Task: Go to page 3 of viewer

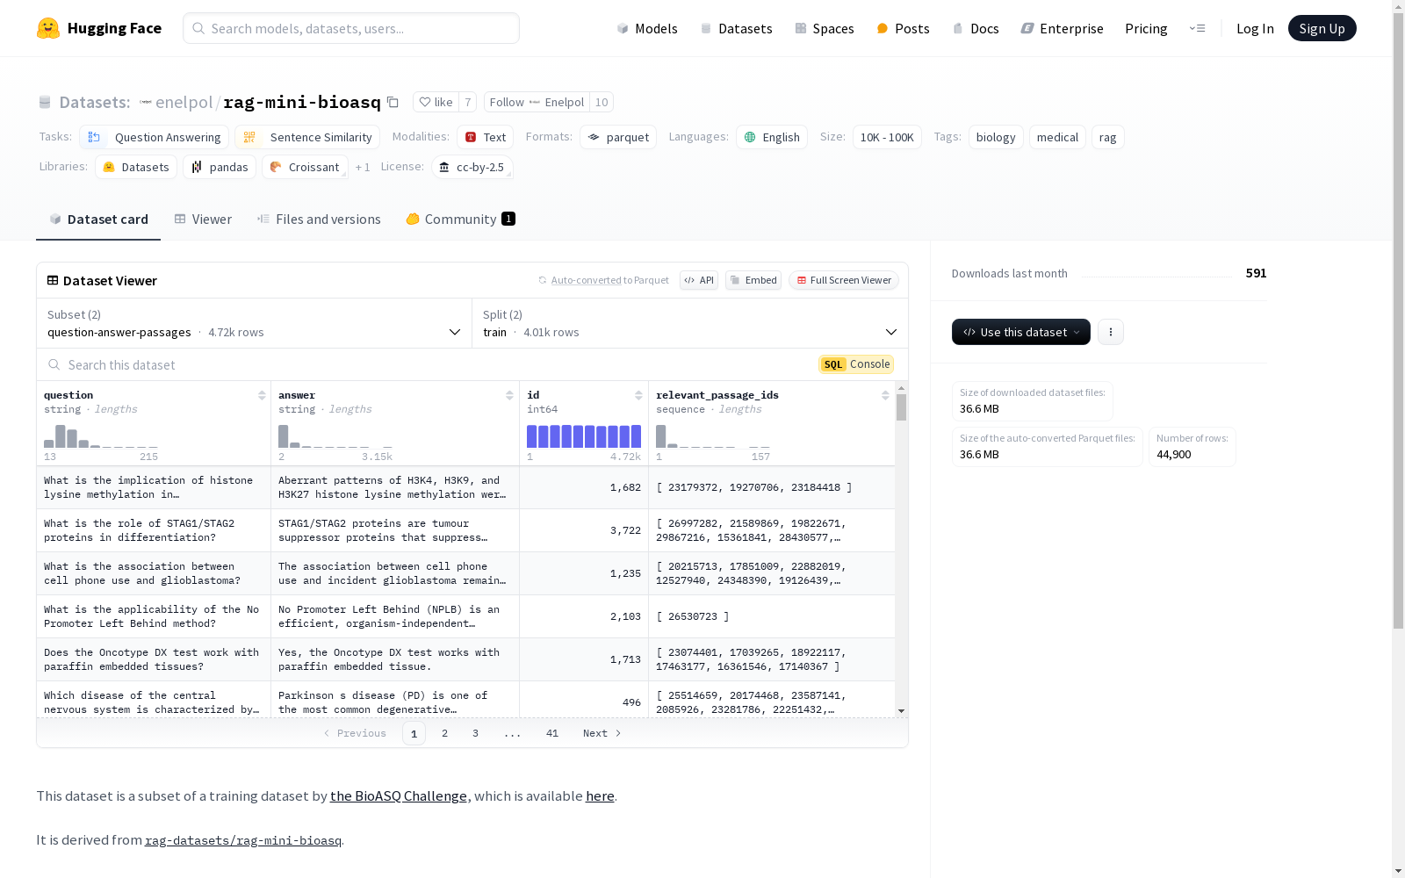Action: coord(476,733)
